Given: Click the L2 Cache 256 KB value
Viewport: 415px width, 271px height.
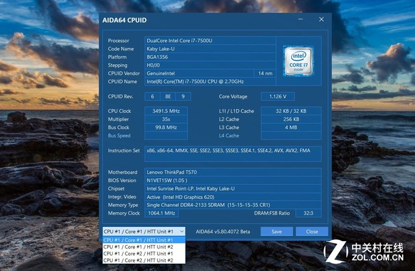Looking at the screenshot, I should [291, 119].
